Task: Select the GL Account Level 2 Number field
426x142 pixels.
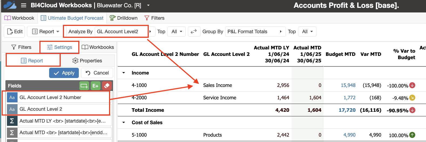Action: [59, 97]
